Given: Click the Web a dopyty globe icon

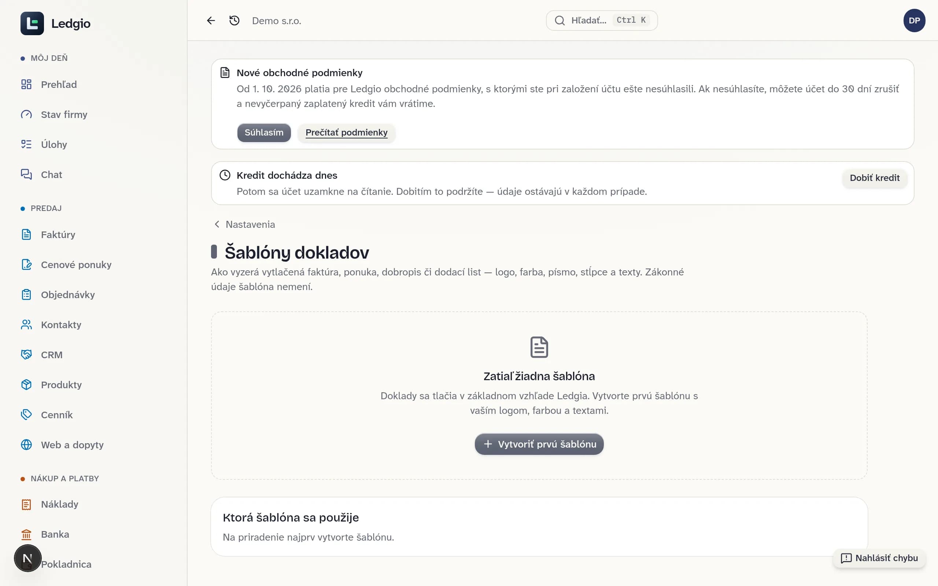Looking at the screenshot, I should point(26,445).
